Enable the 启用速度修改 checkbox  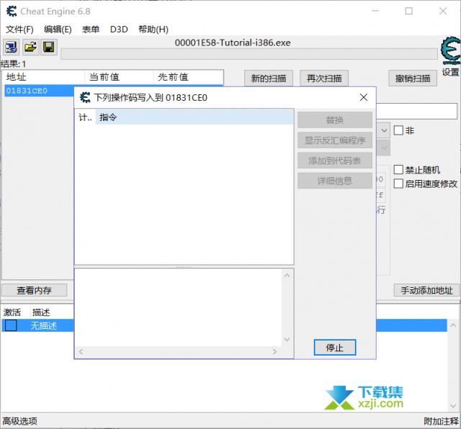point(398,184)
